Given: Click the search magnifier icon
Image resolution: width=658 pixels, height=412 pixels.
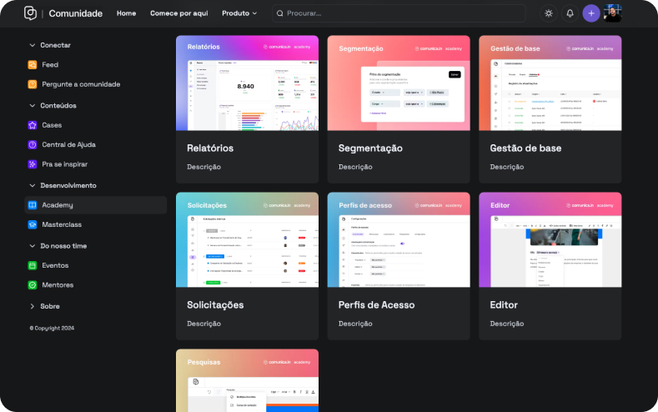Looking at the screenshot, I should click(x=280, y=13).
